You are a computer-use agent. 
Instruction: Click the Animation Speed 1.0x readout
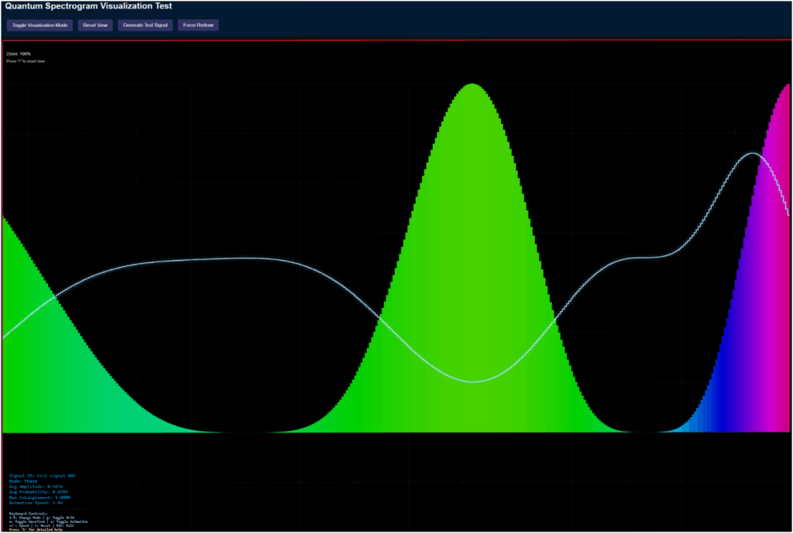click(x=36, y=503)
